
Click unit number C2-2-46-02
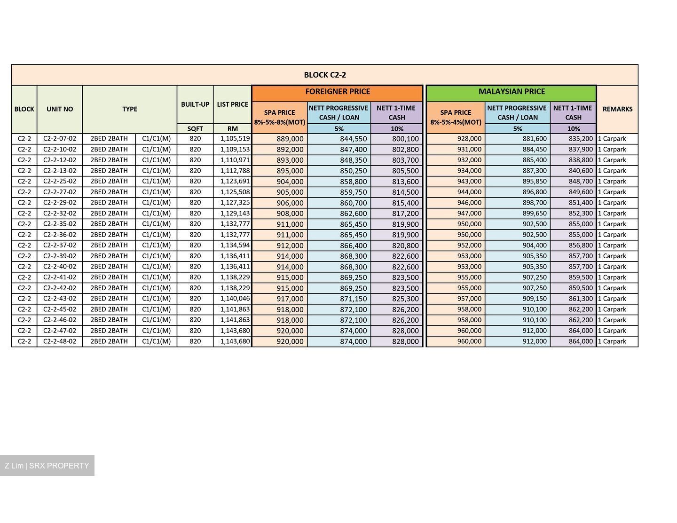point(60,320)
